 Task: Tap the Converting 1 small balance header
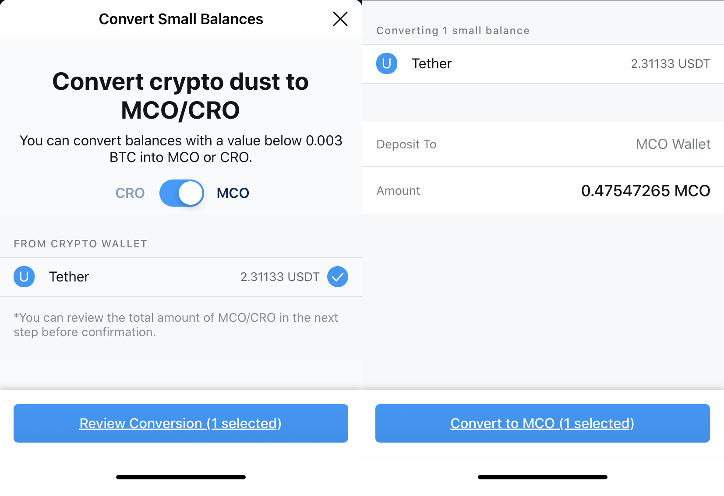pyautogui.click(x=453, y=31)
